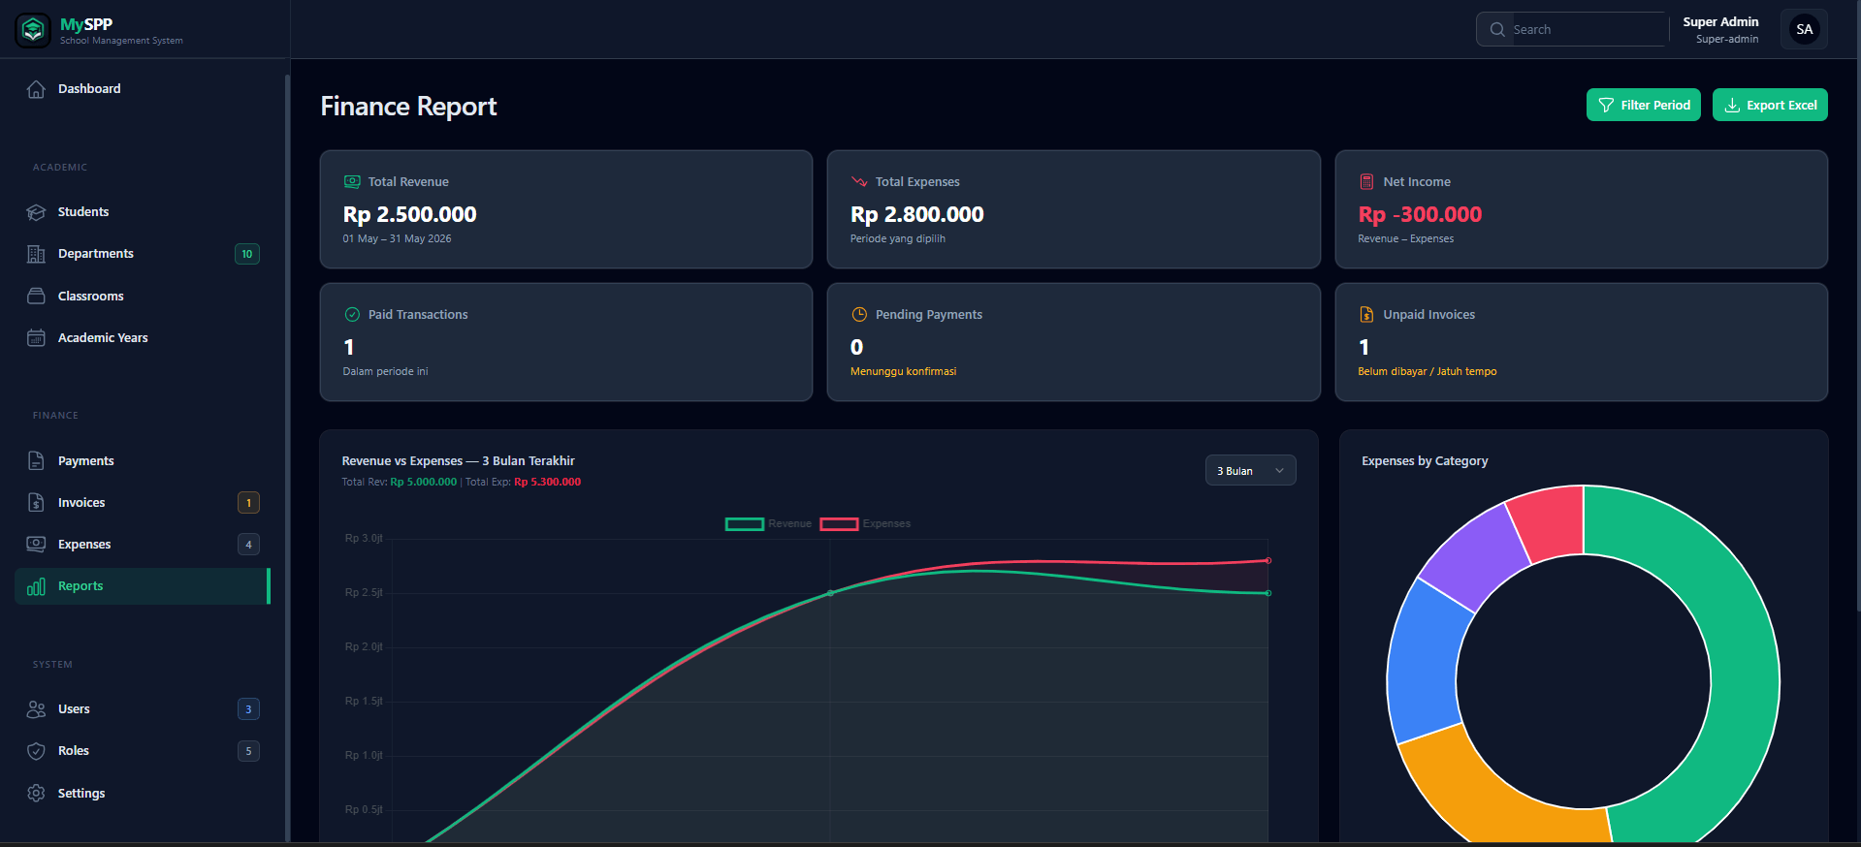Viewport: 1861px width, 847px height.
Task: Click the Expenses cash icon
Action: tap(36, 544)
